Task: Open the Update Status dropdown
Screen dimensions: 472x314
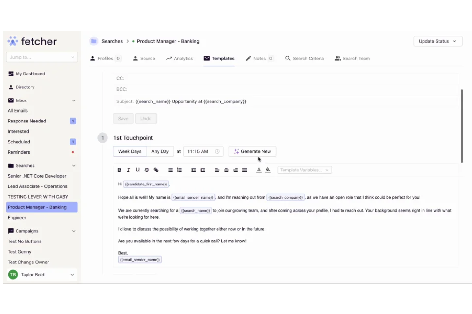Action: tap(438, 41)
